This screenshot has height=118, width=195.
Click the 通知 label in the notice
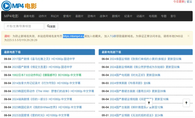click(x=7, y=36)
